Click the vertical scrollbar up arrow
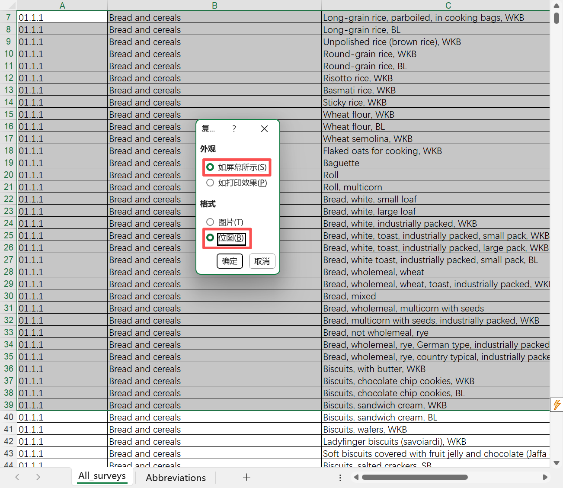This screenshot has height=488, width=563. 557,6
